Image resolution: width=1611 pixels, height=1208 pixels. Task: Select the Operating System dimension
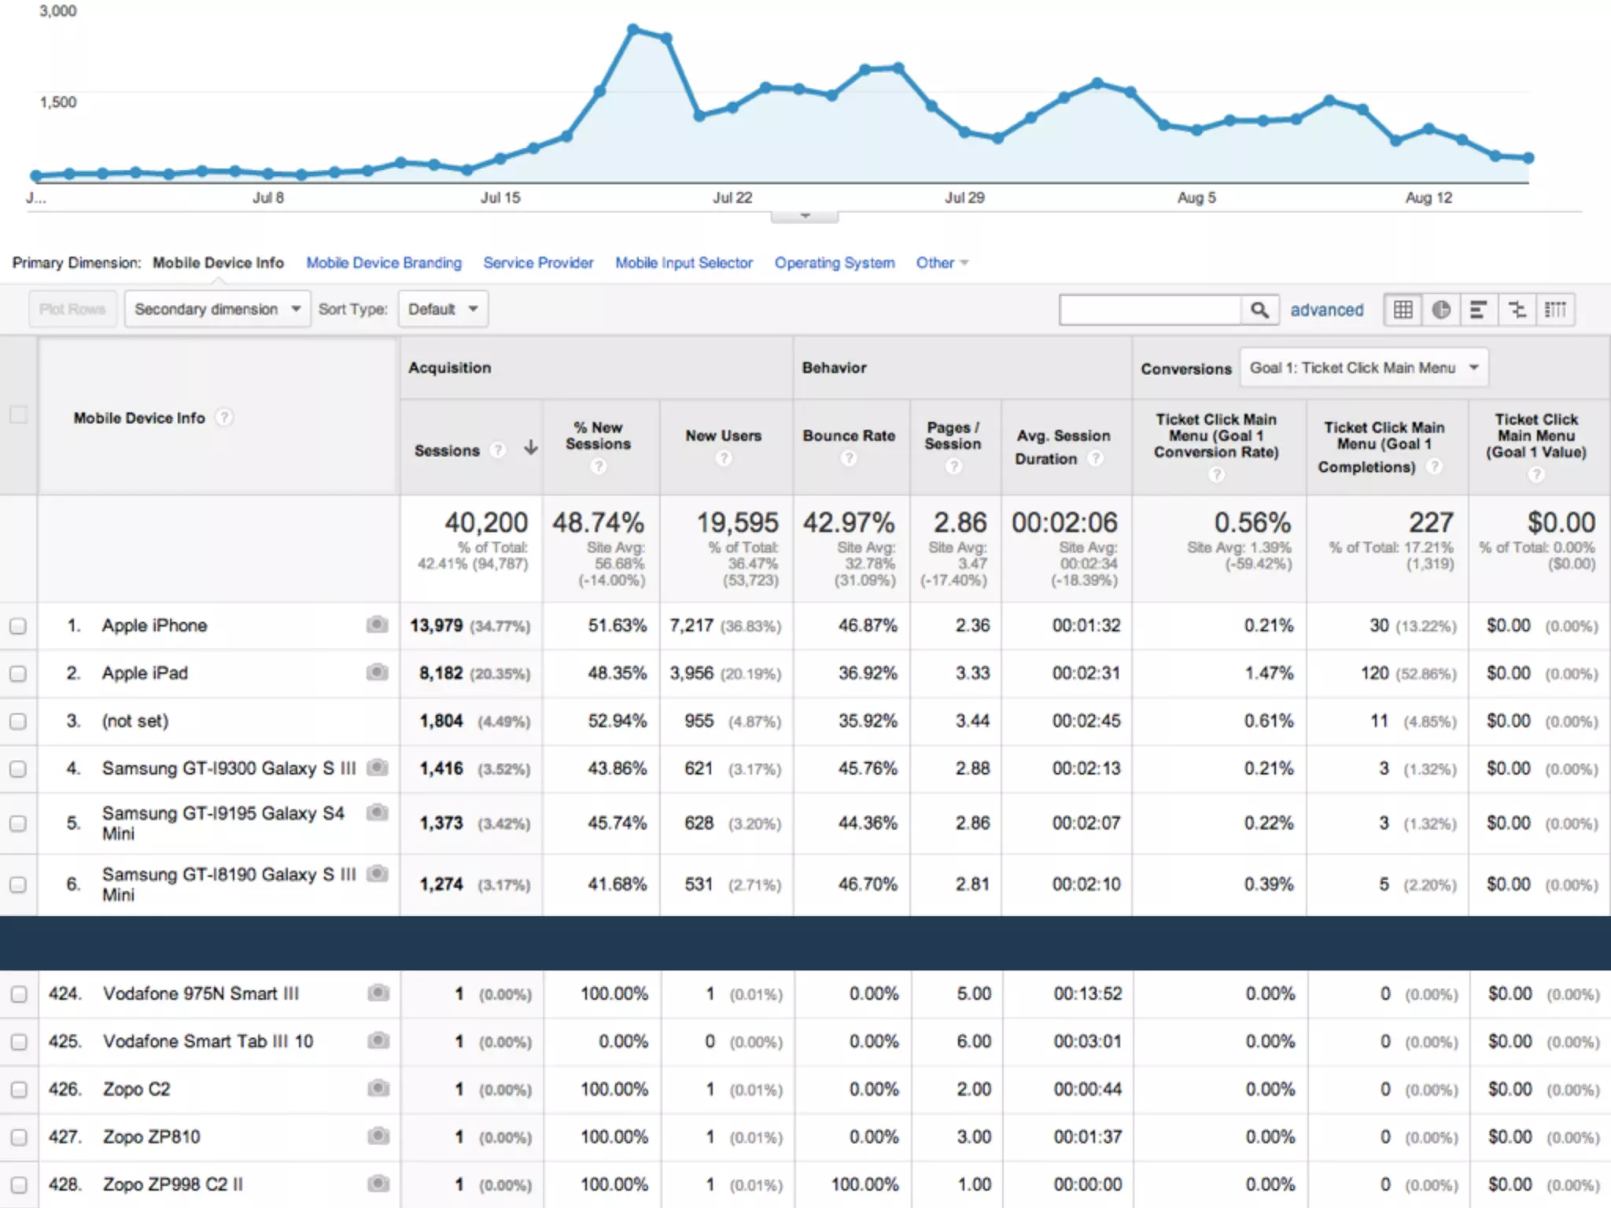point(835,263)
